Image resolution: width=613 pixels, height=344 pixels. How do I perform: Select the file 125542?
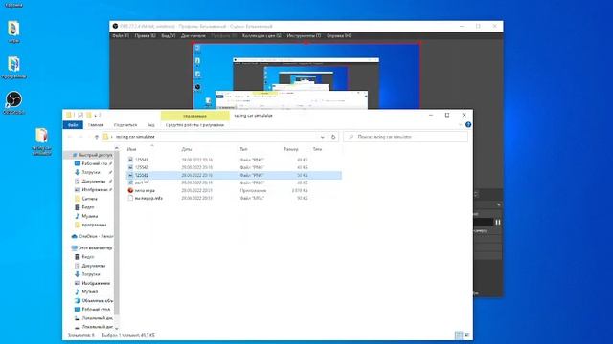coord(142,167)
